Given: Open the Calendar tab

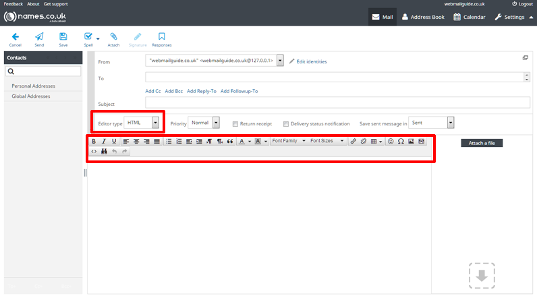Looking at the screenshot, I should pyautogui.click(x=469, y=17).
